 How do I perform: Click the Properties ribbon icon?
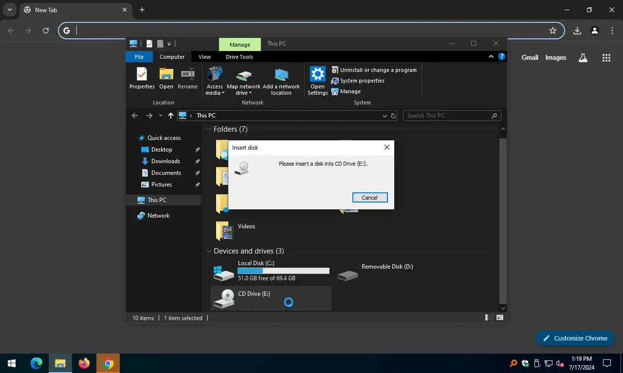point(142,78)
